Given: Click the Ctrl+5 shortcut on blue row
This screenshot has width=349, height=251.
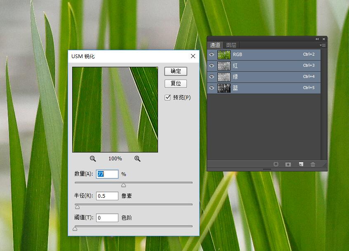Looking at the screenshot, I should pyautogui.click(x=309, y=88).
